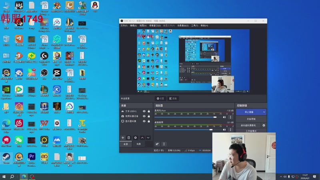Select the WeChat desktop icon
Viewport: 320px width, 180px height.
[19, 142]
